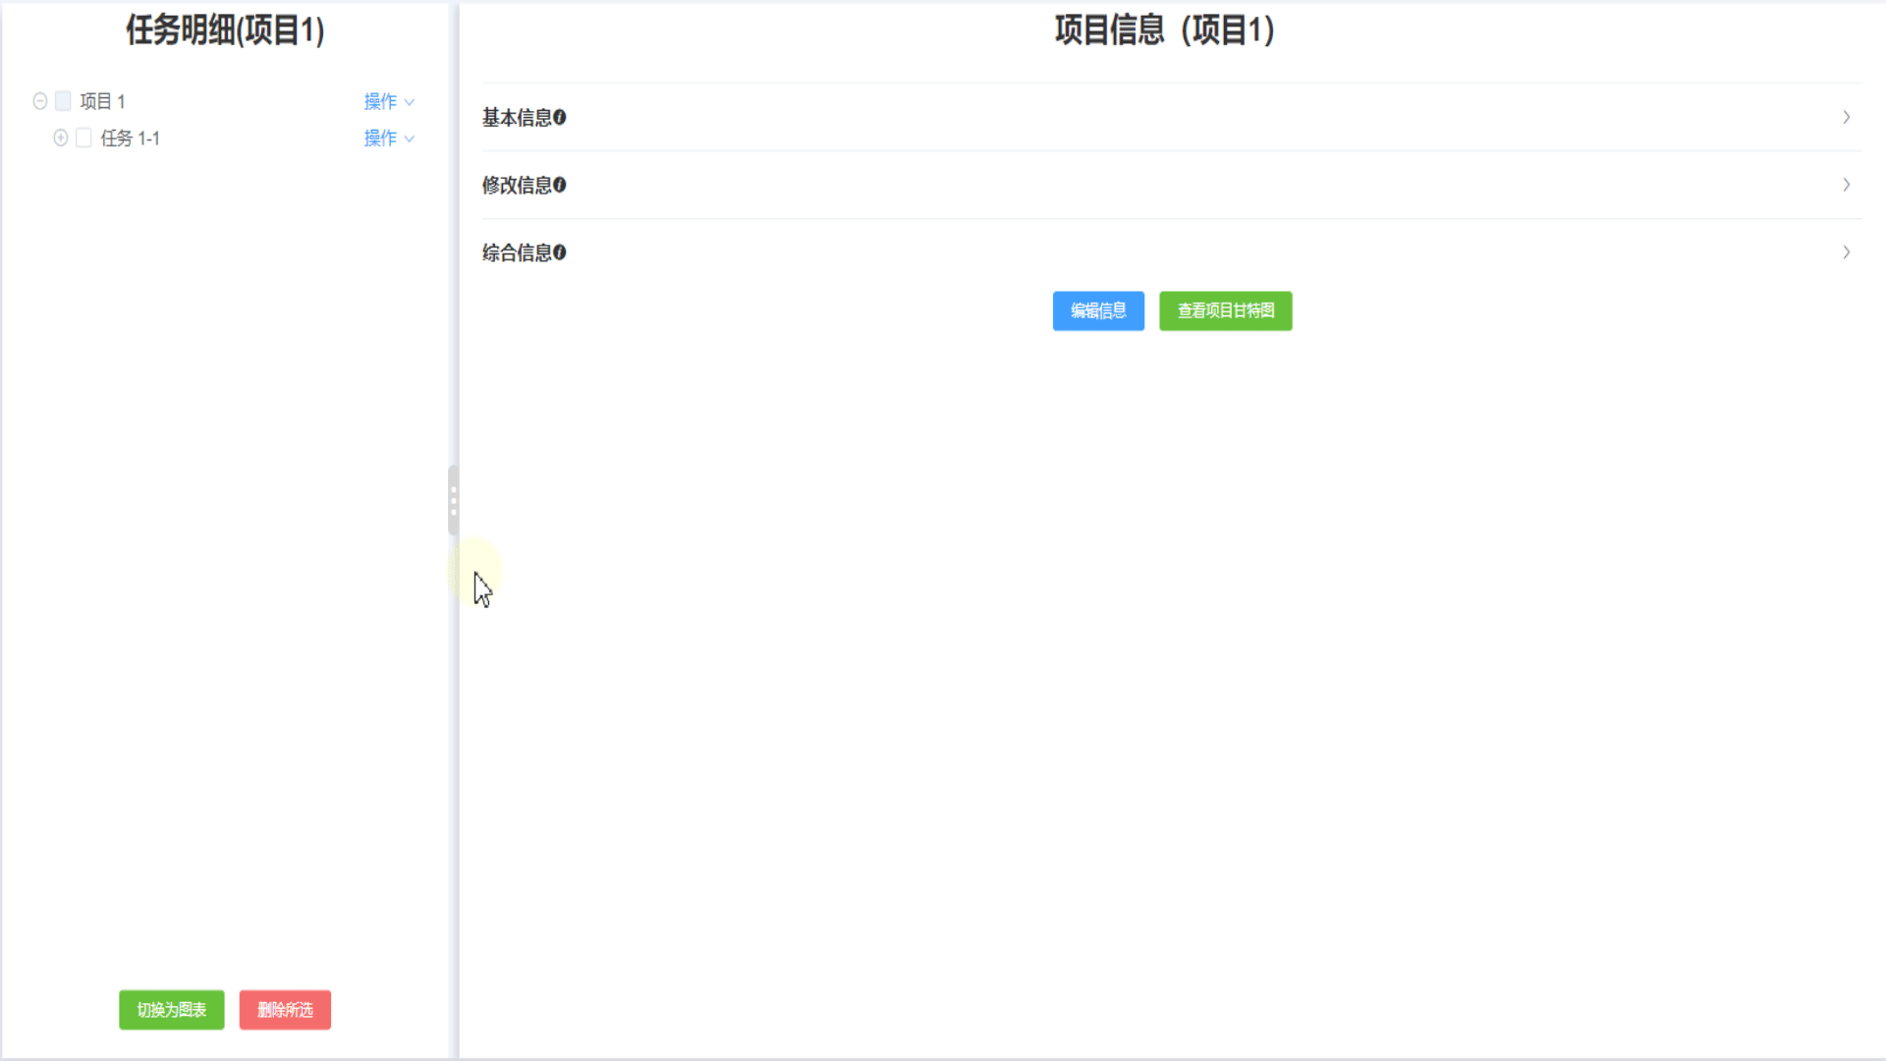Delete selected items using 删除所选
1886x1061 pixels.
[285, 1009]
